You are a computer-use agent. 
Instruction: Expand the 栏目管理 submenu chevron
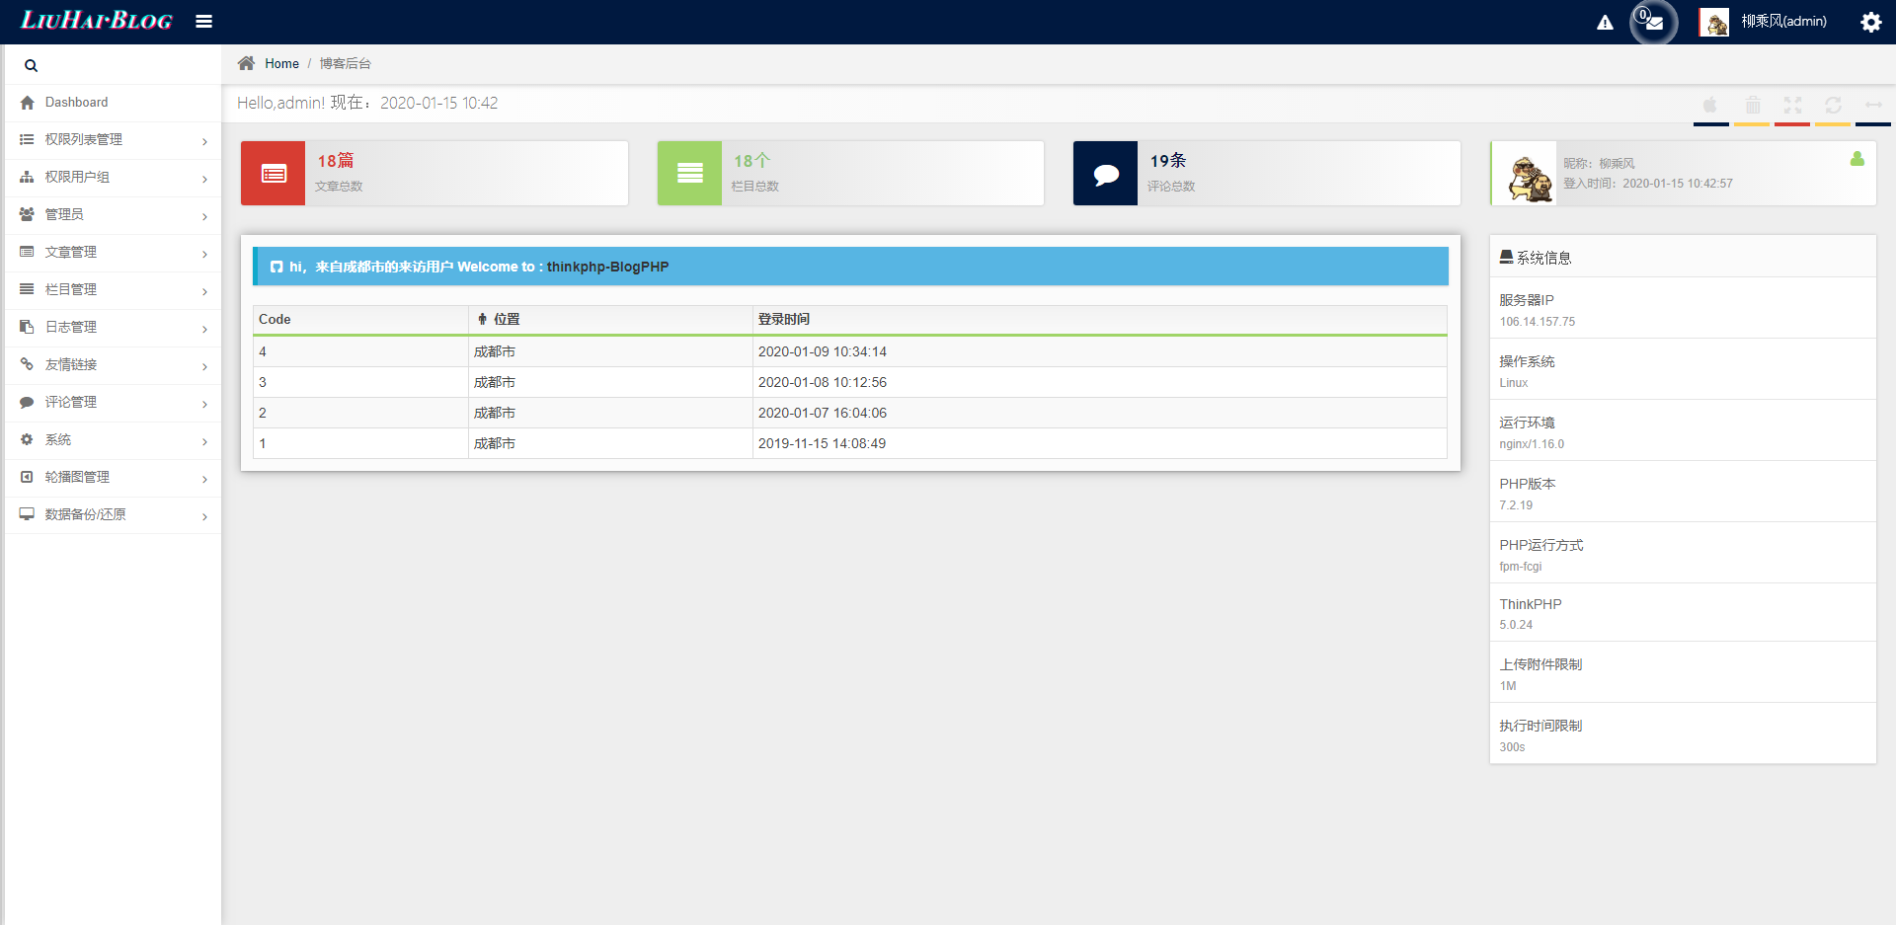coord(204,292)
